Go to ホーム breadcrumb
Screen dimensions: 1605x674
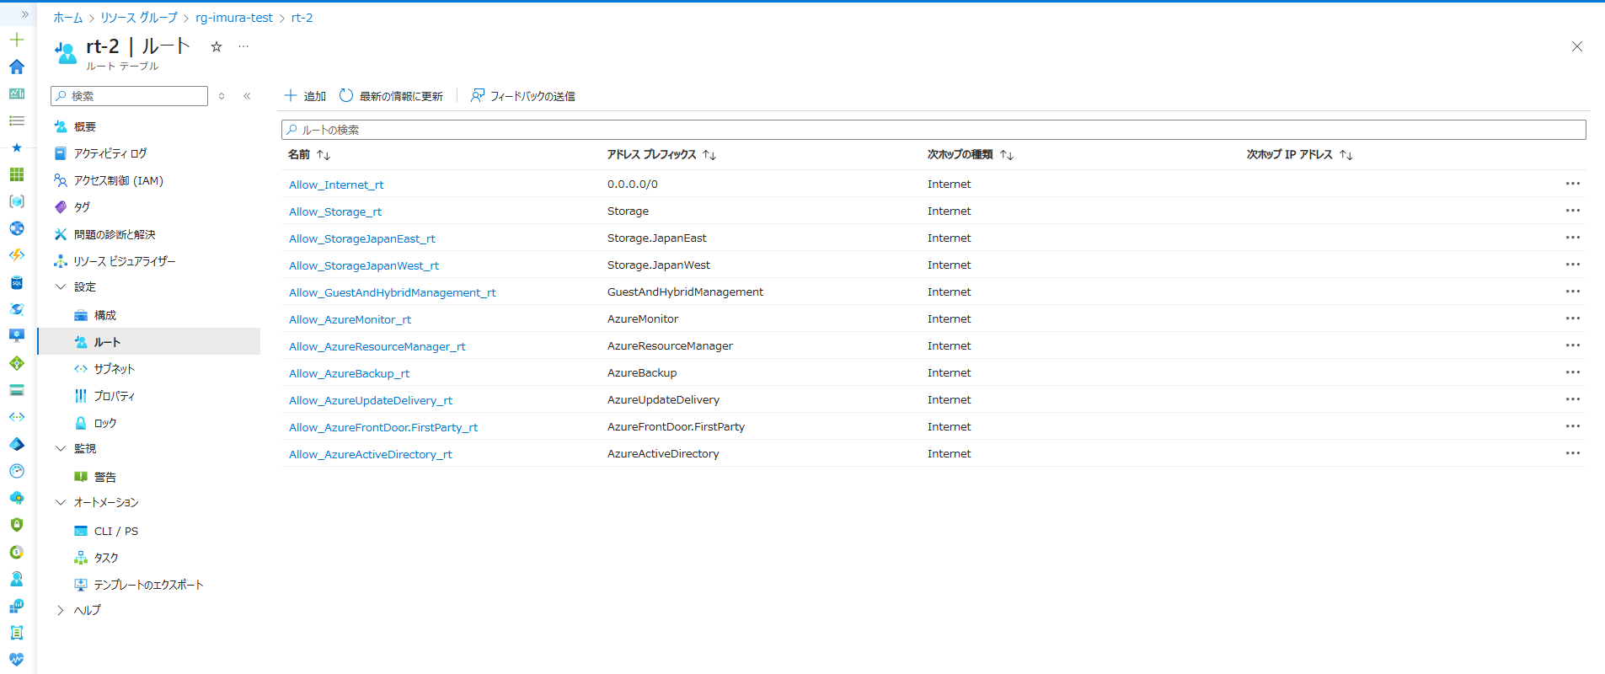[68, 18]
